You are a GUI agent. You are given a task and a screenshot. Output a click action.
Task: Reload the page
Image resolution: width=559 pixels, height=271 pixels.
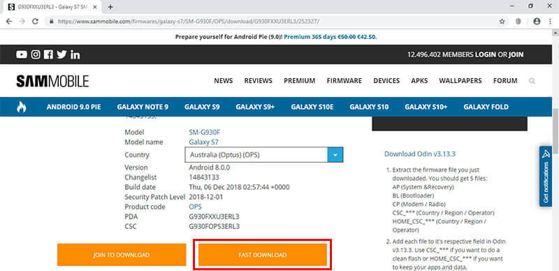coord(36,22)
